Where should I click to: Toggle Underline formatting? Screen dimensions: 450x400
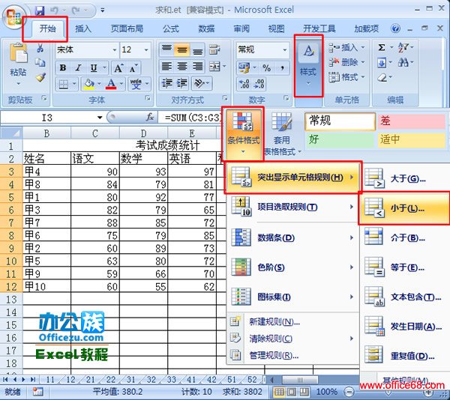94,68
